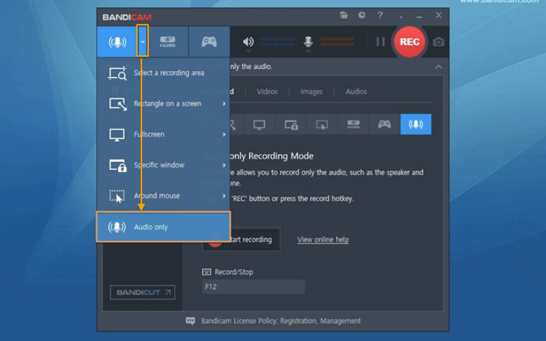Select fullscreen monitor icon in mode row

point(259,125)
